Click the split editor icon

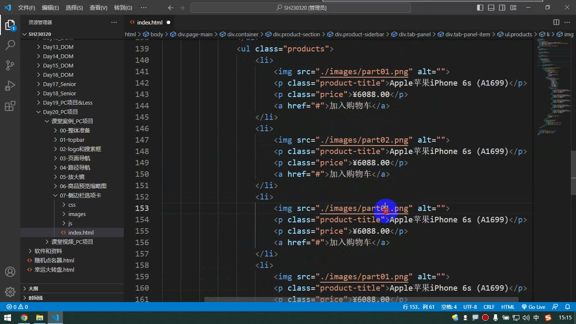[556, 22]
